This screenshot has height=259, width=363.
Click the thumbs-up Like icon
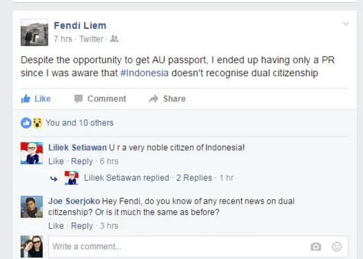[26, 99]
